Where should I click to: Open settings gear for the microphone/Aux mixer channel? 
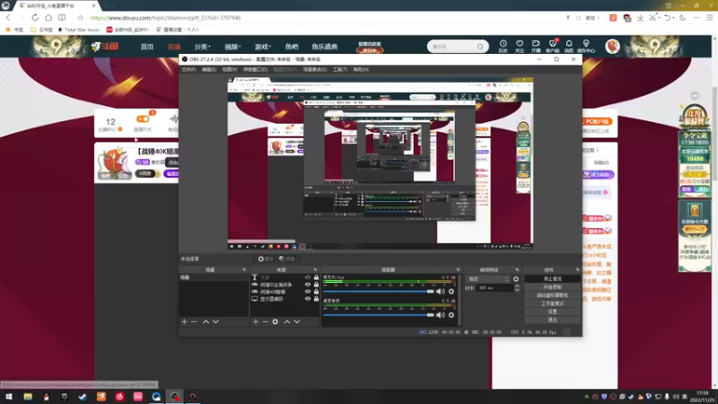click(451, 291)
